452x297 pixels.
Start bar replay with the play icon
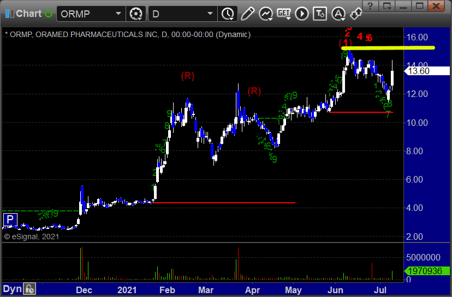click(x=302, y=14)
